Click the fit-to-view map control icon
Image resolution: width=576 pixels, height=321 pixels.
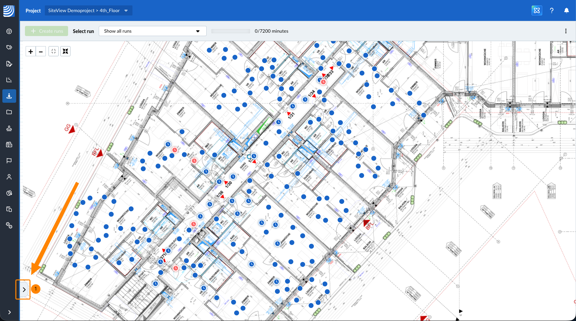point(54,51)
